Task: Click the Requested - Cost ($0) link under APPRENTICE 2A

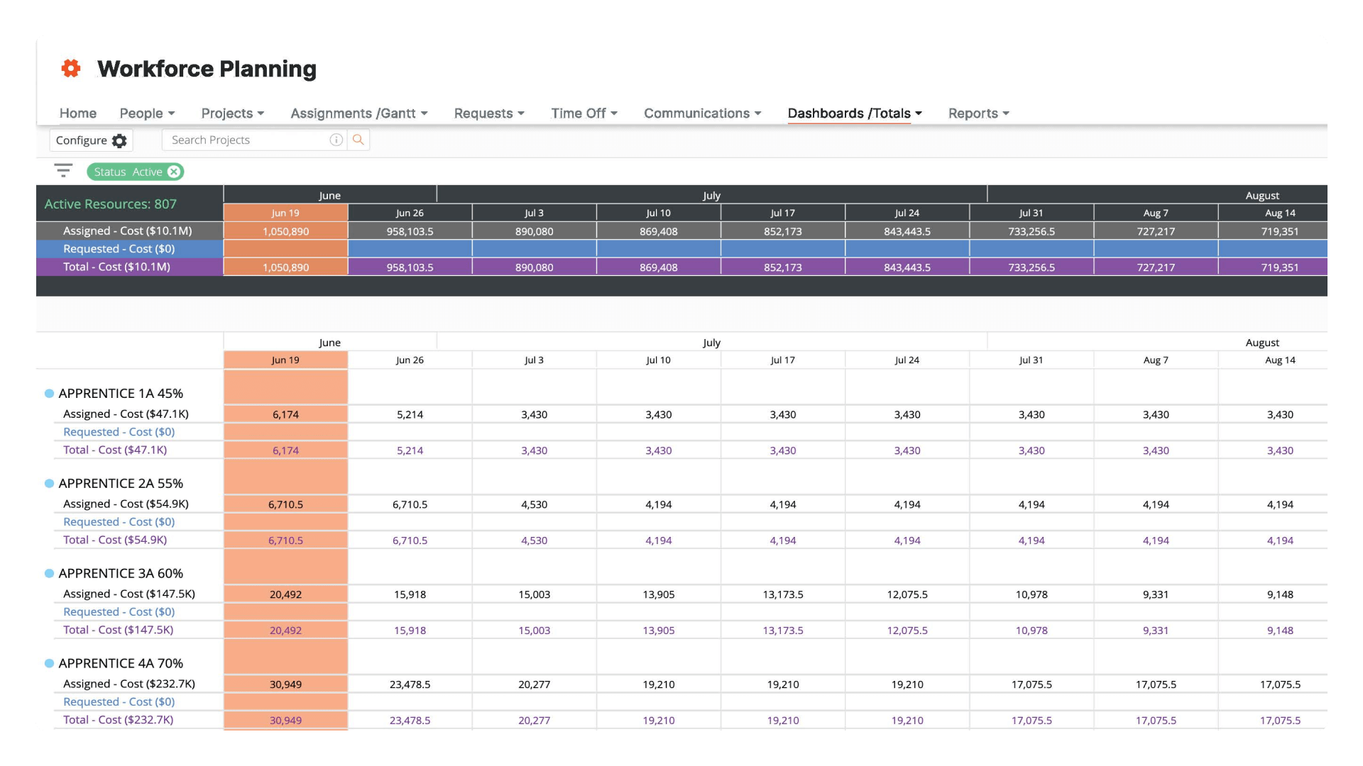Action: 118,521
